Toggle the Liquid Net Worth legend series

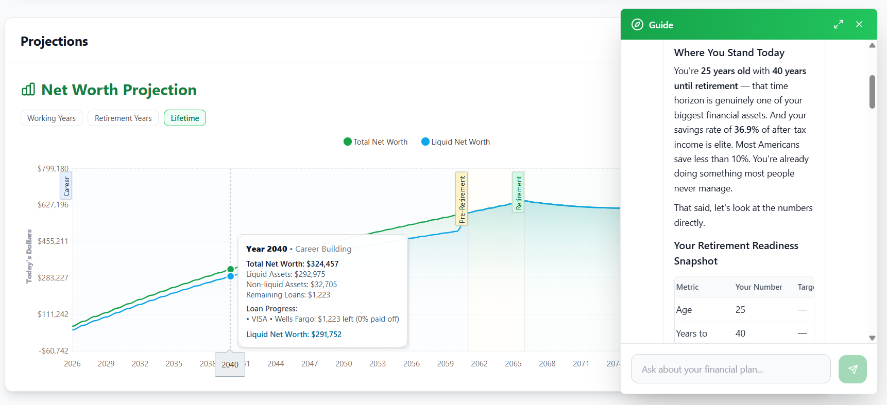[x=455, y=142]
